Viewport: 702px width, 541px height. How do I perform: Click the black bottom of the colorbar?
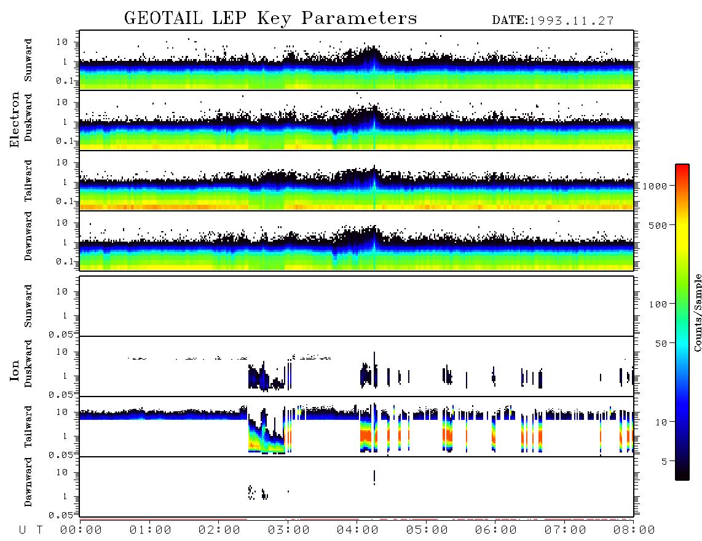pos(682,473)
